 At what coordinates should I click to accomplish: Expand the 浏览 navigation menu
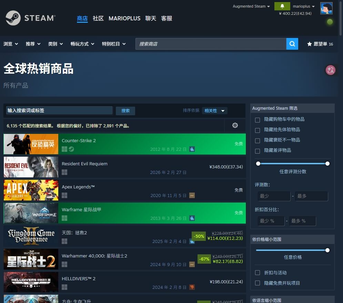[11, 44]
